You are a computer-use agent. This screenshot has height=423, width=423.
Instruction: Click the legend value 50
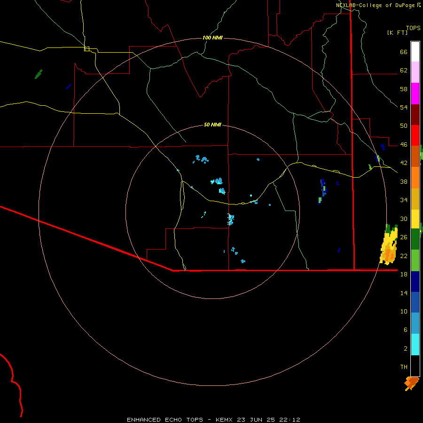tap(404, 126)
